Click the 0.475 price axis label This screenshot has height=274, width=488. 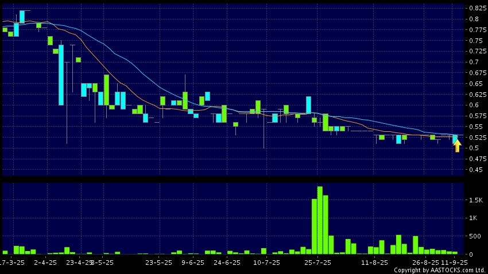click(x=478, y=159)
